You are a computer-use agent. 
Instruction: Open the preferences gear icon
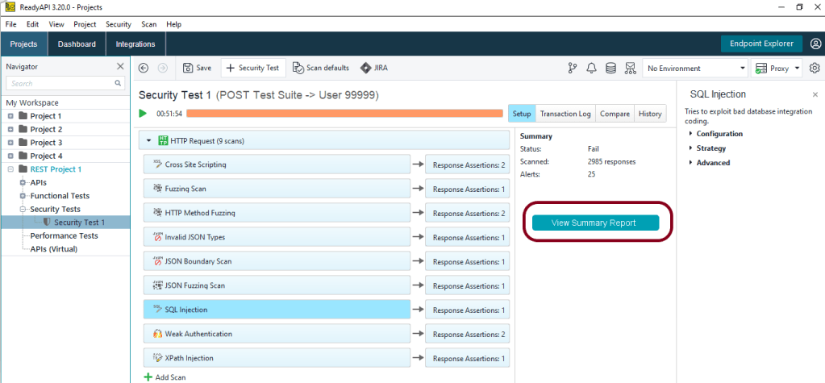point(815,69)
